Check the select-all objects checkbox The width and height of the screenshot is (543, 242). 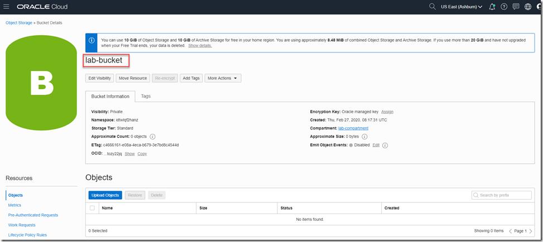[x=92, y=208]
